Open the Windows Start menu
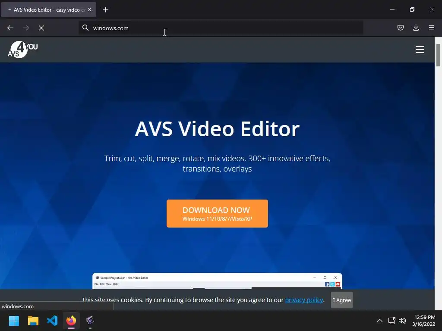The image size is (442, 331). pos(14,321)
